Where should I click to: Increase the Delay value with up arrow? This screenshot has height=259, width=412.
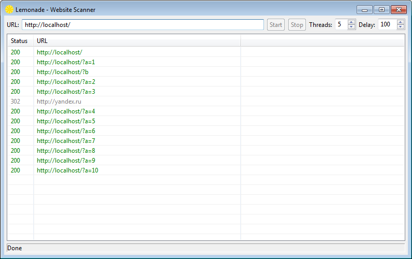pos(401,22)
